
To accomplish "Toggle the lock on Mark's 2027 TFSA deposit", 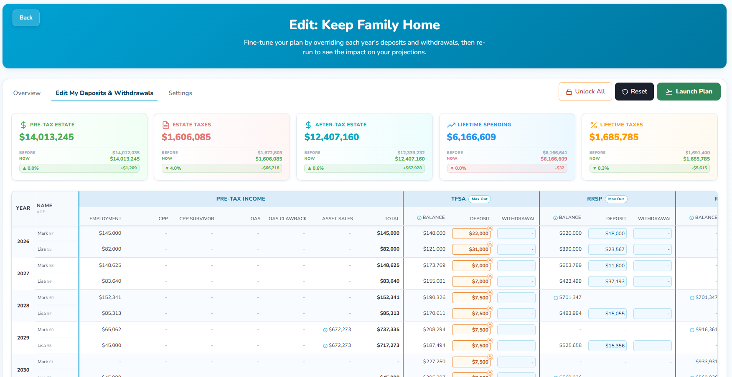I will [x=490, y=261].
